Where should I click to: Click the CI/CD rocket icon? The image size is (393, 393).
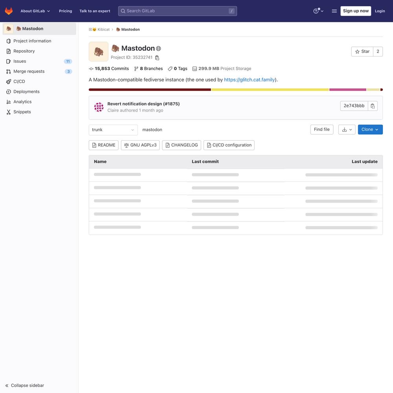click(x=9, y=81)
